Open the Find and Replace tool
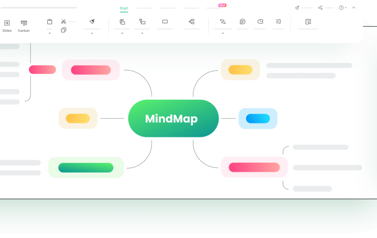Image resolution: width=377 pixels, height=238 pixels. tap(308, 22)
